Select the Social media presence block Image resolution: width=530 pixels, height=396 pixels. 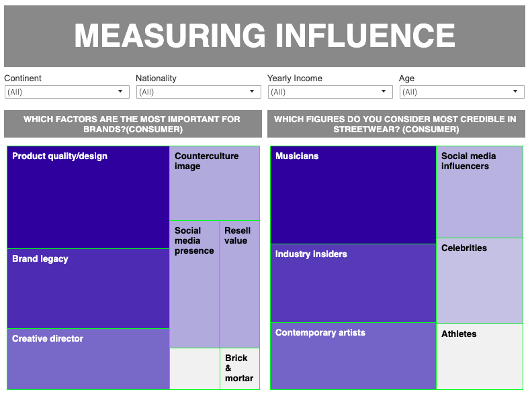coord(194,285)
